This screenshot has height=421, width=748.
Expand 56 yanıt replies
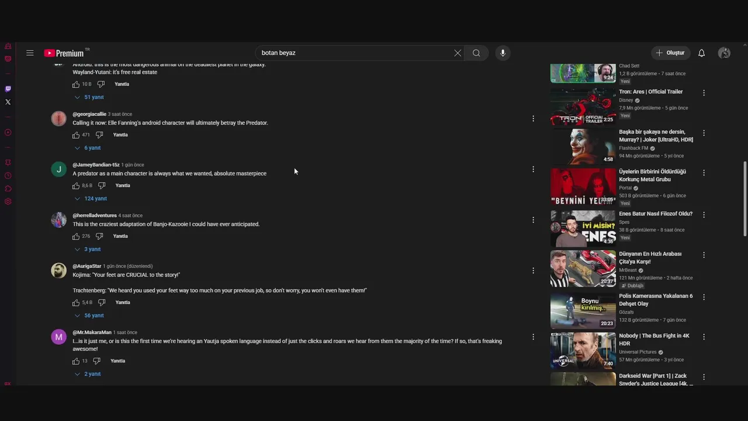coord(89,316)
